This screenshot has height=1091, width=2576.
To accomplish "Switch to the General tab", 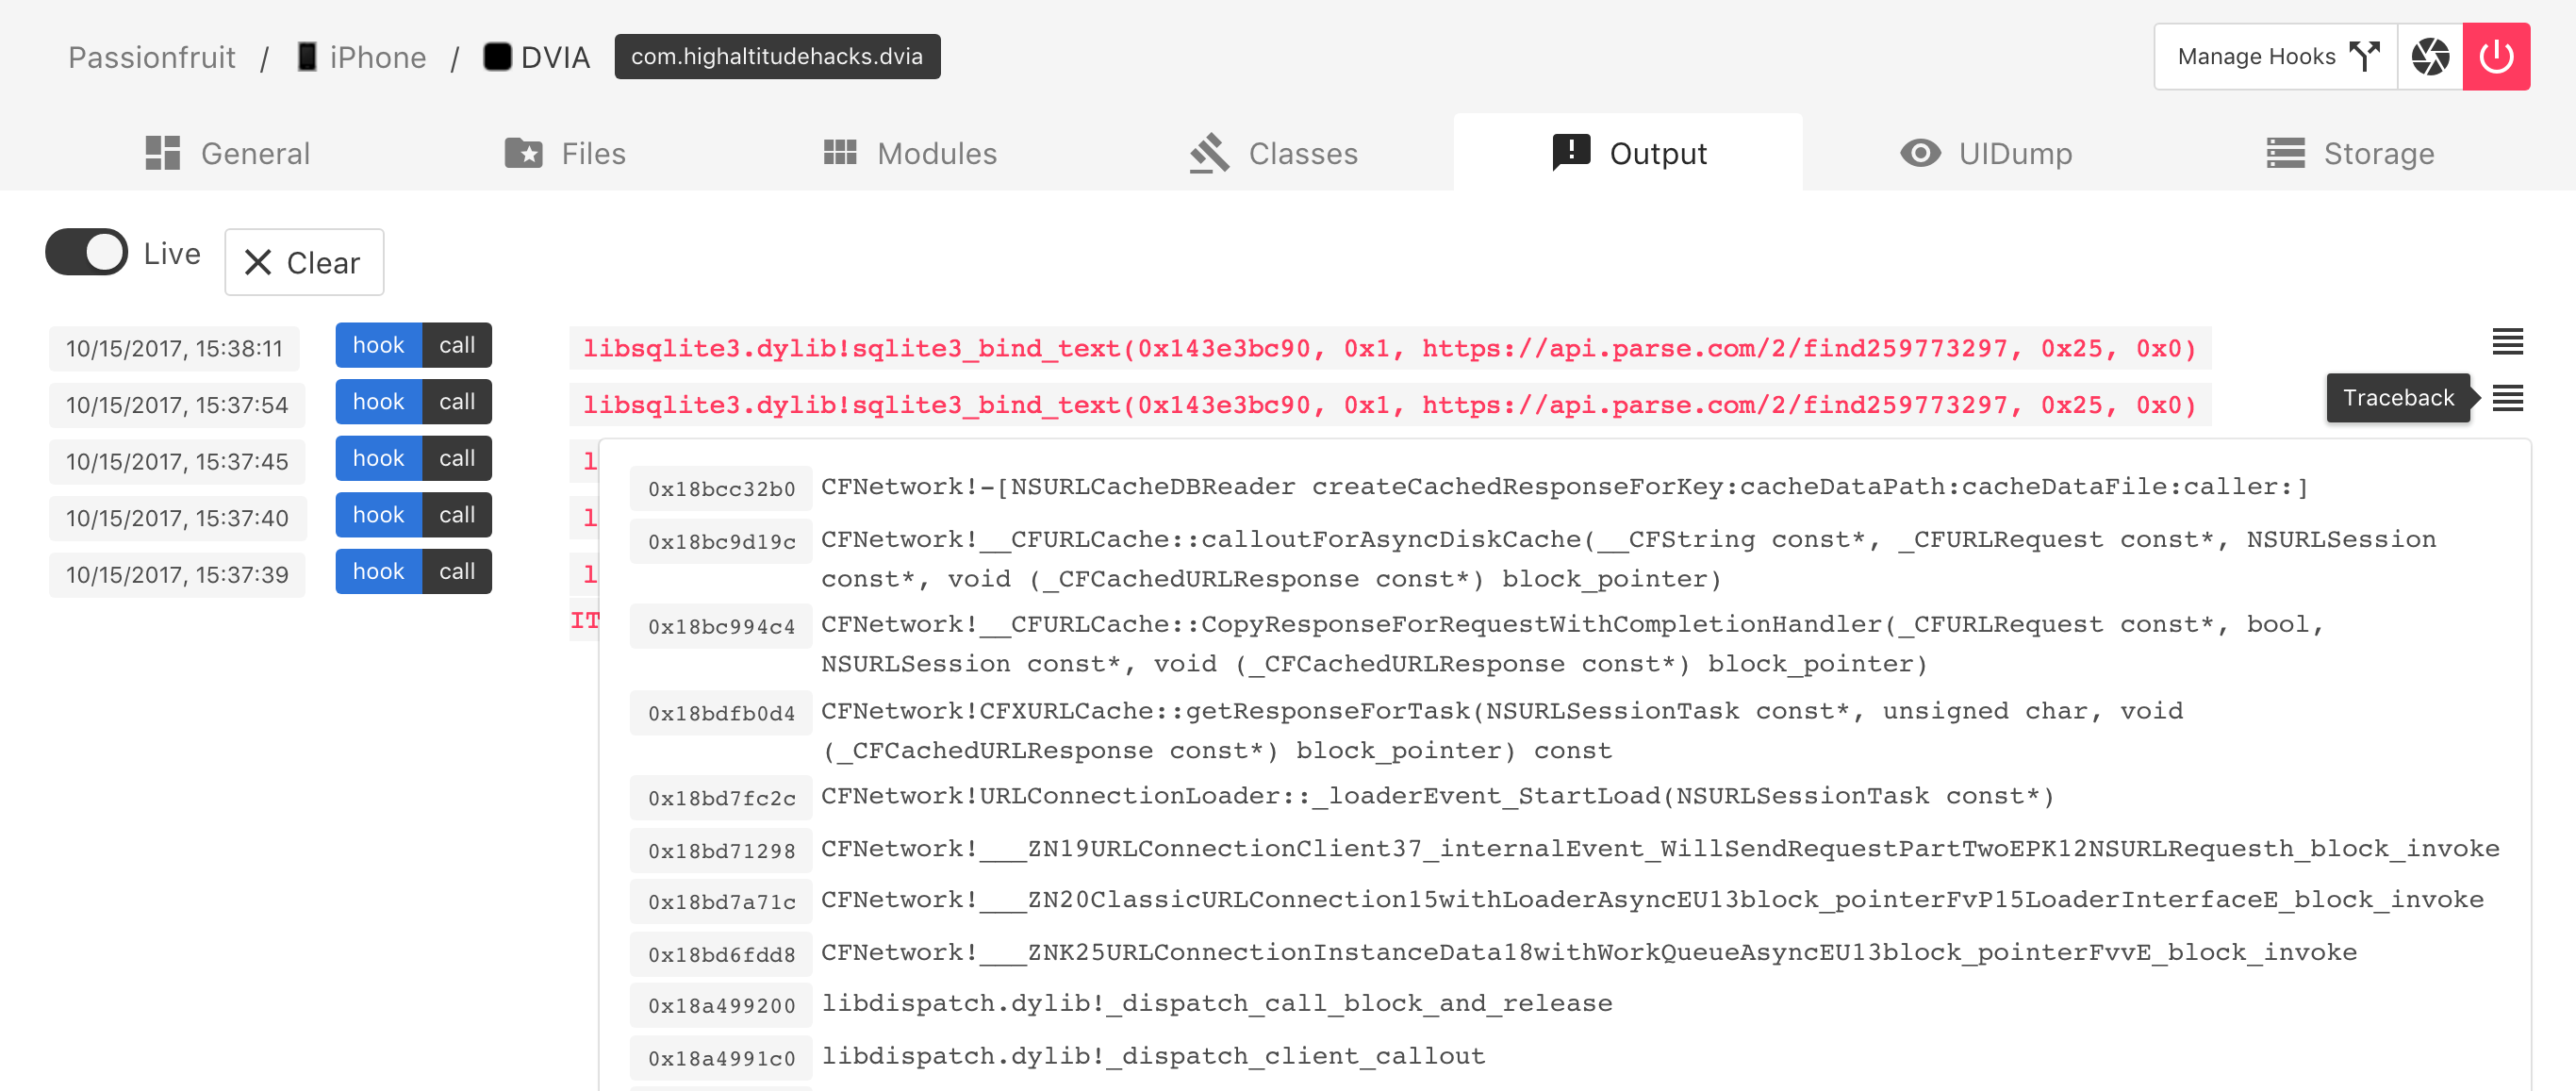I will [x=228, y=153].
